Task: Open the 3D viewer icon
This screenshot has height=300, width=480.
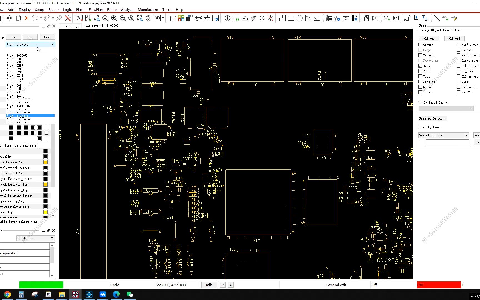Action: tap(157, 18)
